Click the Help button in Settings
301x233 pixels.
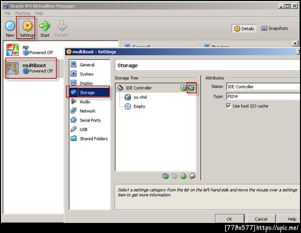[x=289, y=219]
